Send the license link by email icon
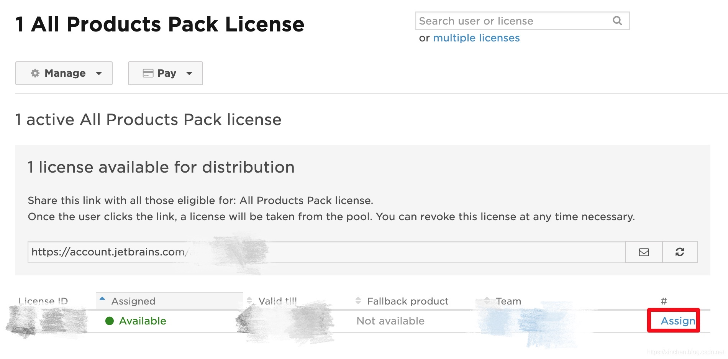Screen dimensions: 728x359 coord(644,252)
